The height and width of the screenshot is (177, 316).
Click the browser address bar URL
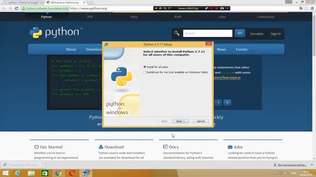pyautogui.click(x=88, y=8)
